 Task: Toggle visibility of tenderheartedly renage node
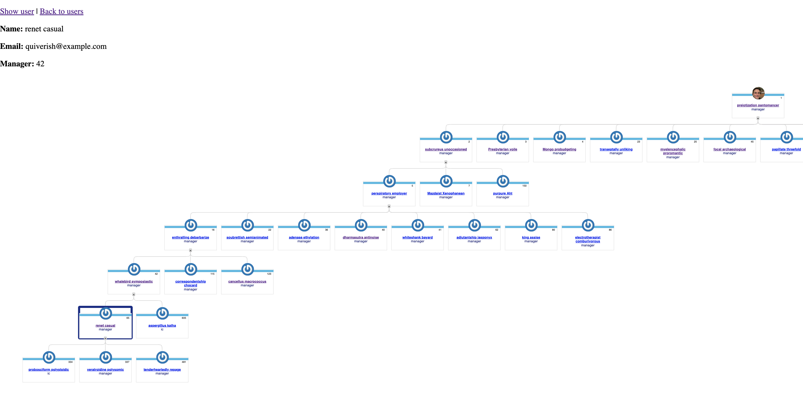click(x=162, y=356)
